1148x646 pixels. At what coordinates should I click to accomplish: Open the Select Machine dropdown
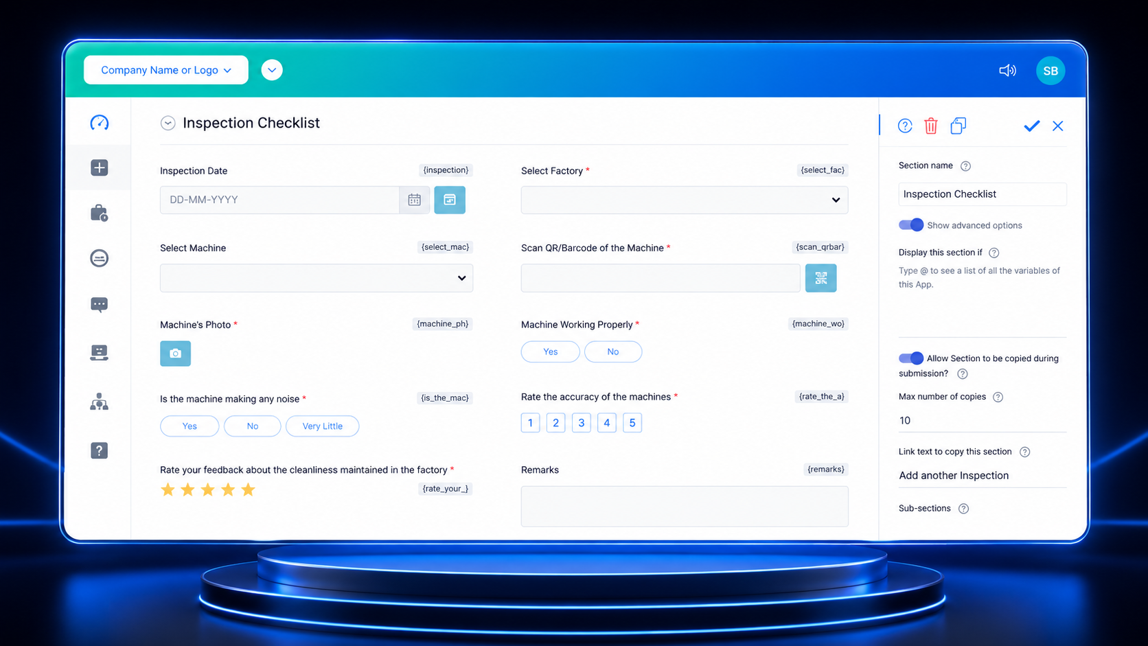pos(317,278)
